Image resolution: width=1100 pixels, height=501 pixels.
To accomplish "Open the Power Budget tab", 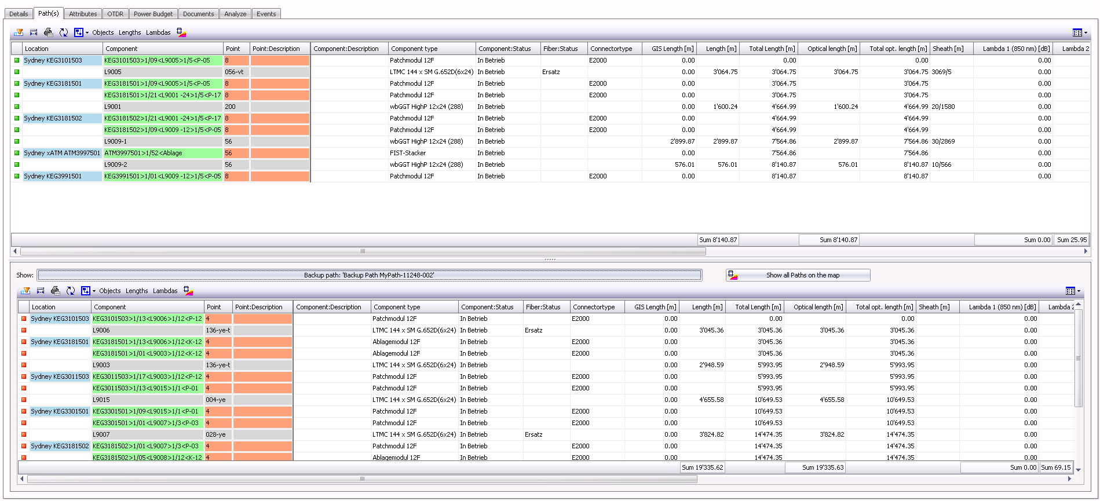I will (153, 14).
